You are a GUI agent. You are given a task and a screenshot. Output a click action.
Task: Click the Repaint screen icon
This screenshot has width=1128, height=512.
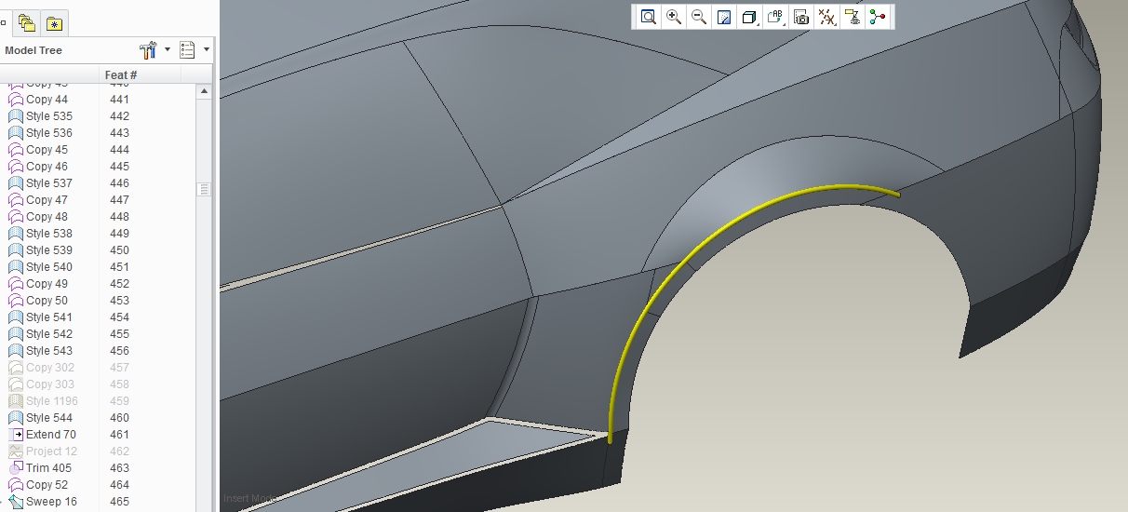coord(724,17)
